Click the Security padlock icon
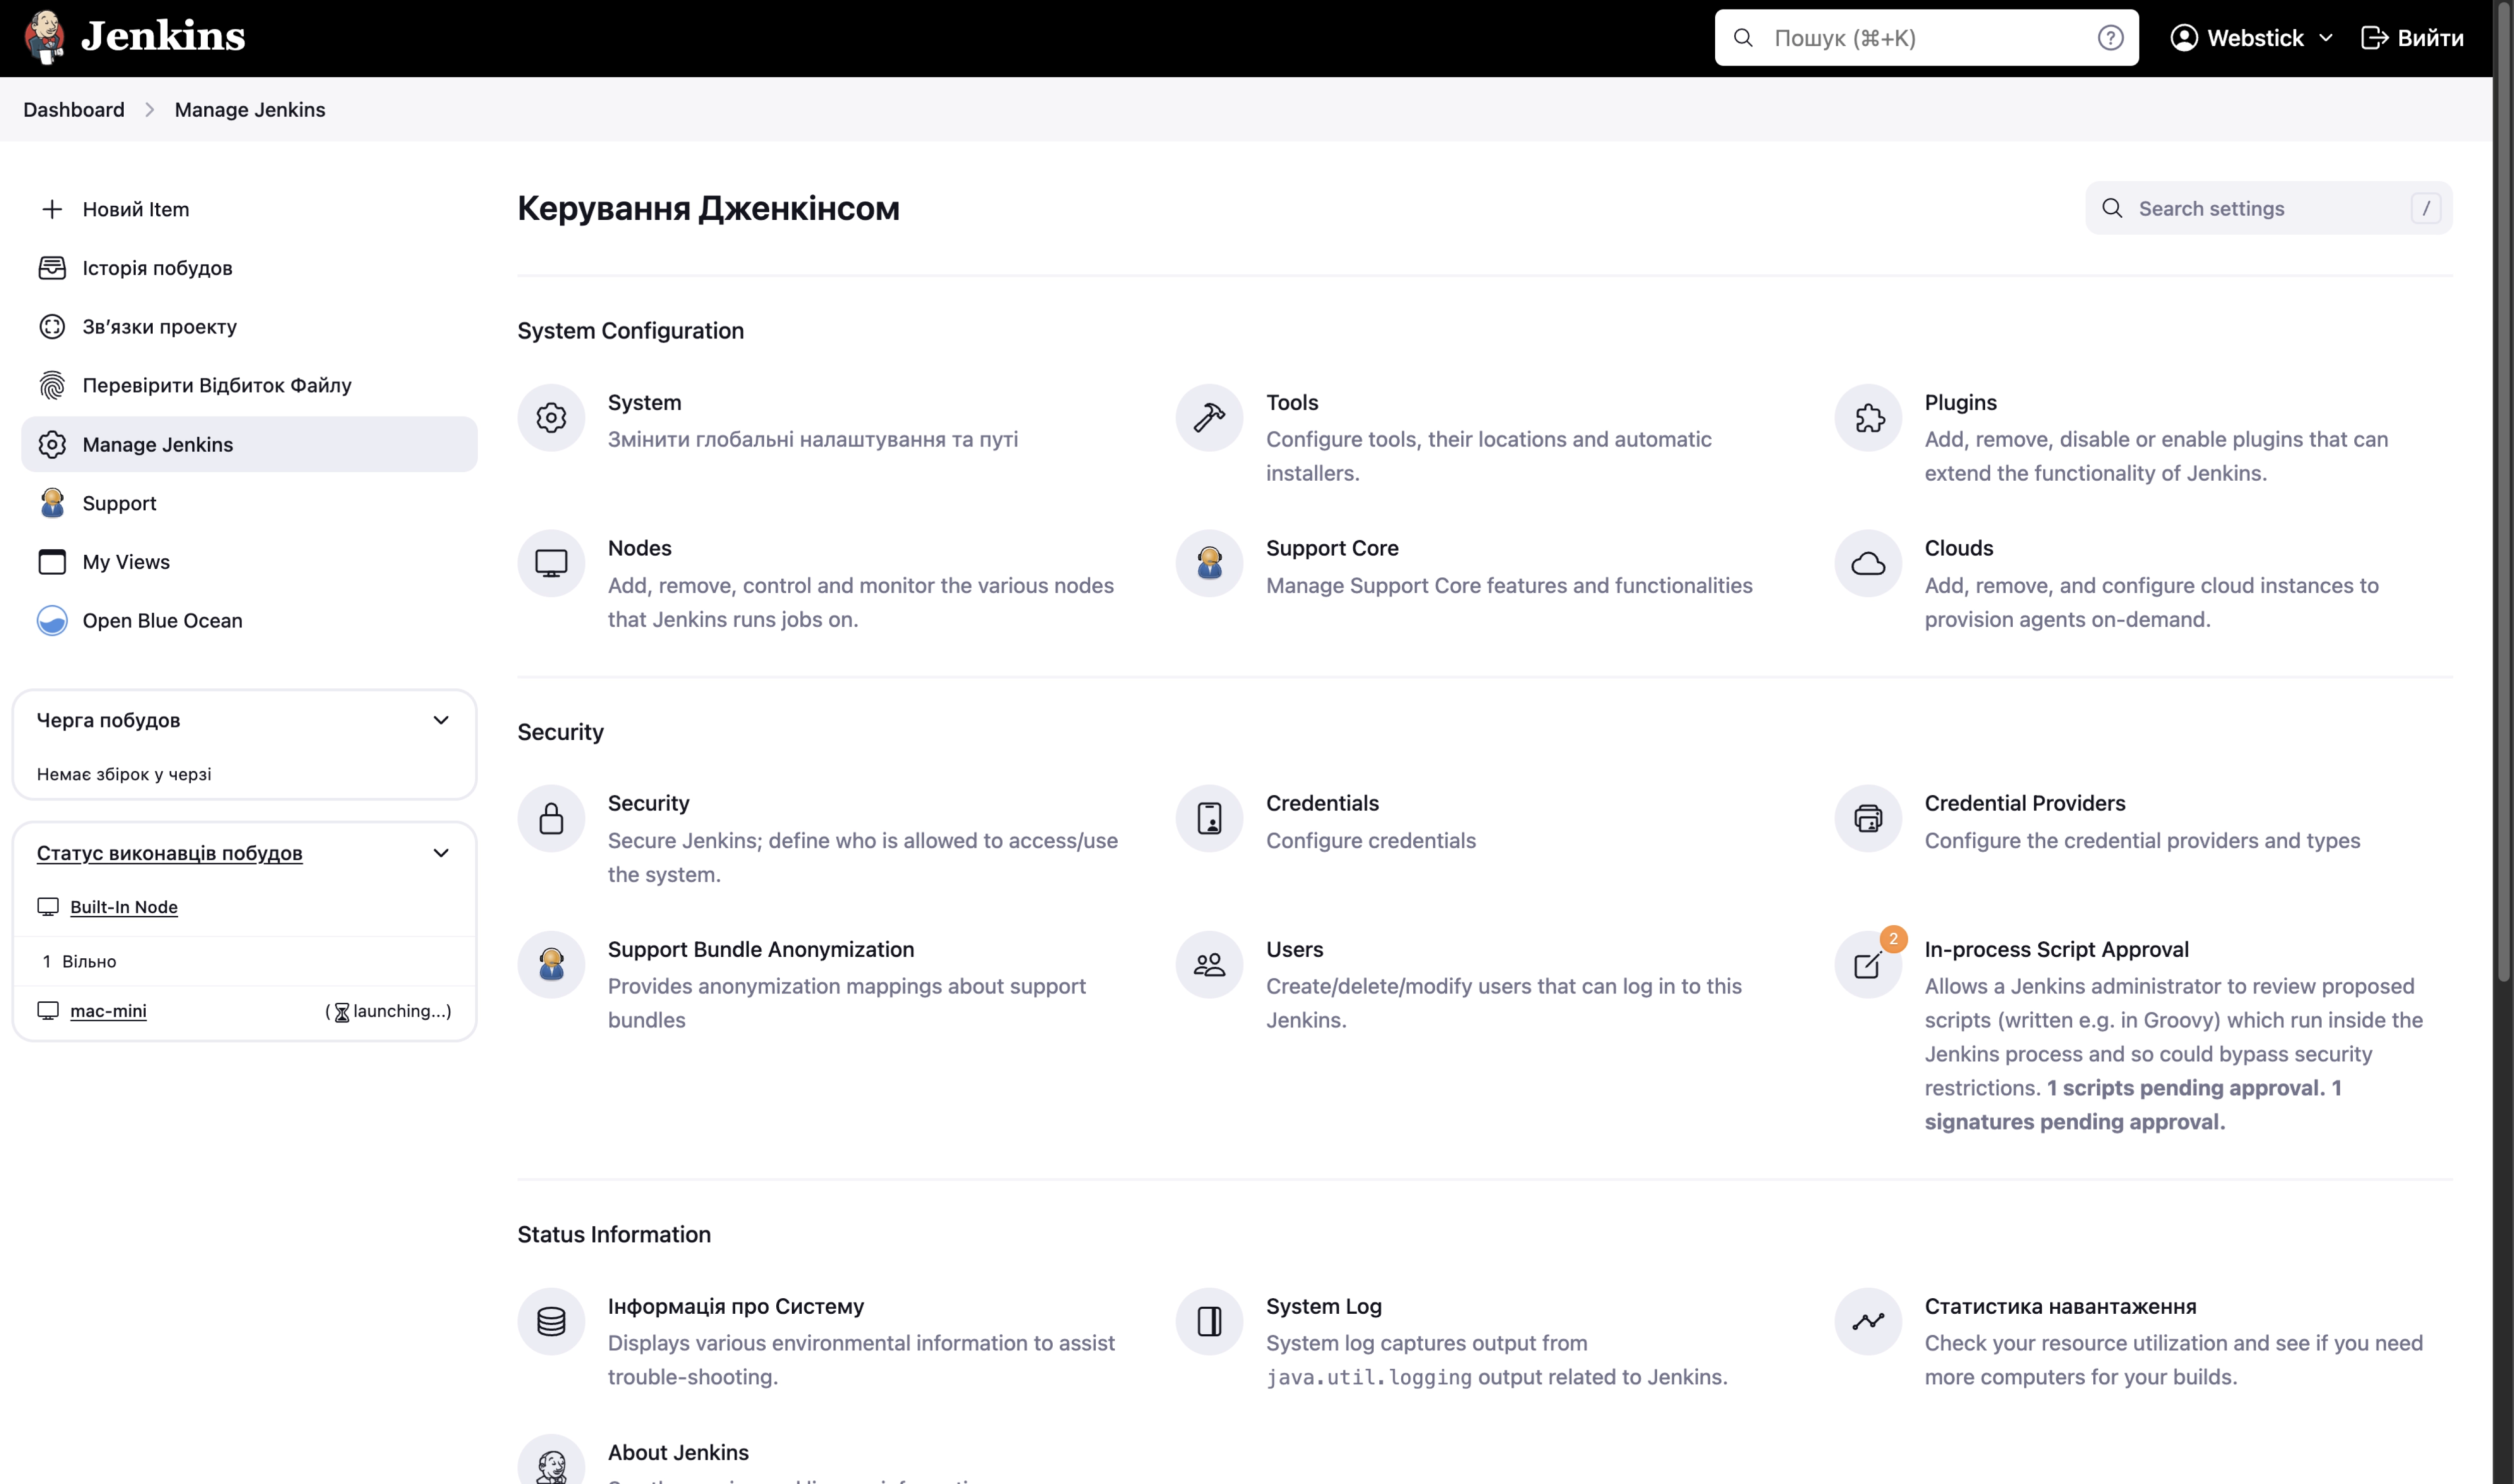The height and width of the screenshot is (1484, 2514). [551, 819]
